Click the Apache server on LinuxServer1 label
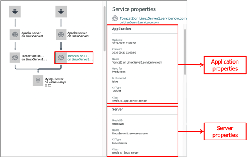247x158 pixels. 34,35
